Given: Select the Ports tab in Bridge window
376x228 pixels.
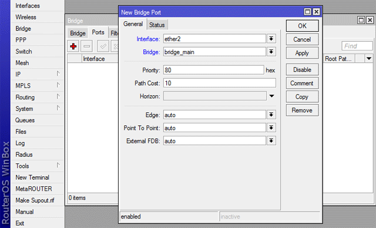Looking at the screenshot, I should coord(98,32).
